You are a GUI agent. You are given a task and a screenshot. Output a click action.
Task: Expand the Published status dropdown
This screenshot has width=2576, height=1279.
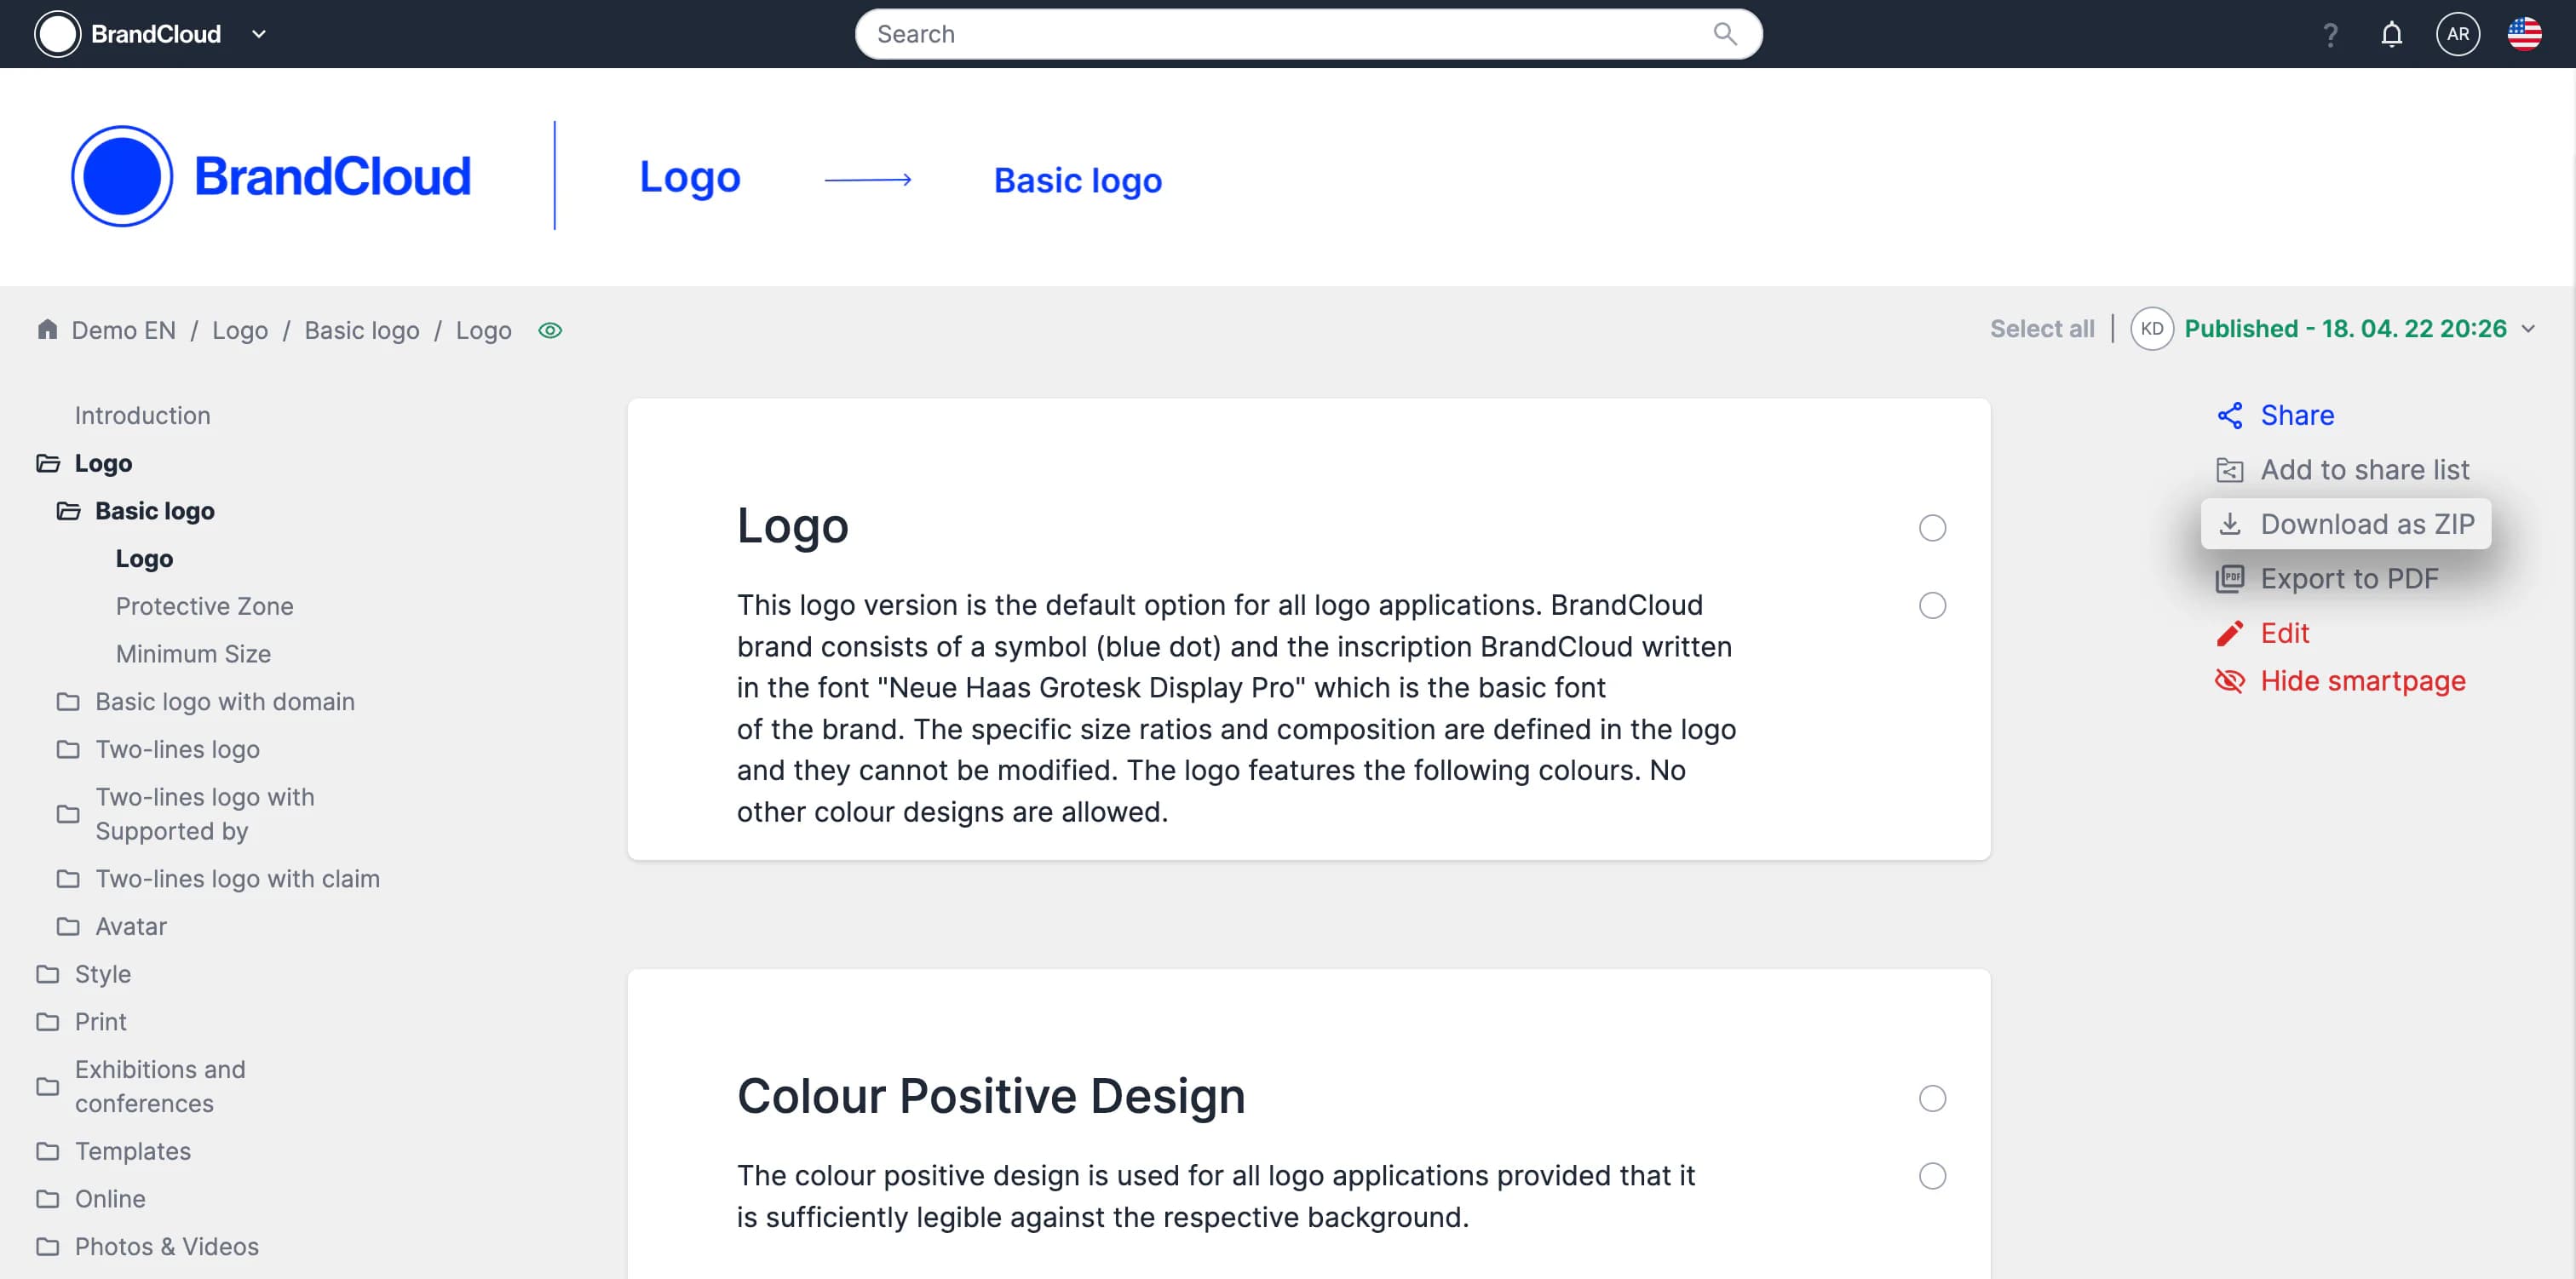coord(2528,329)
